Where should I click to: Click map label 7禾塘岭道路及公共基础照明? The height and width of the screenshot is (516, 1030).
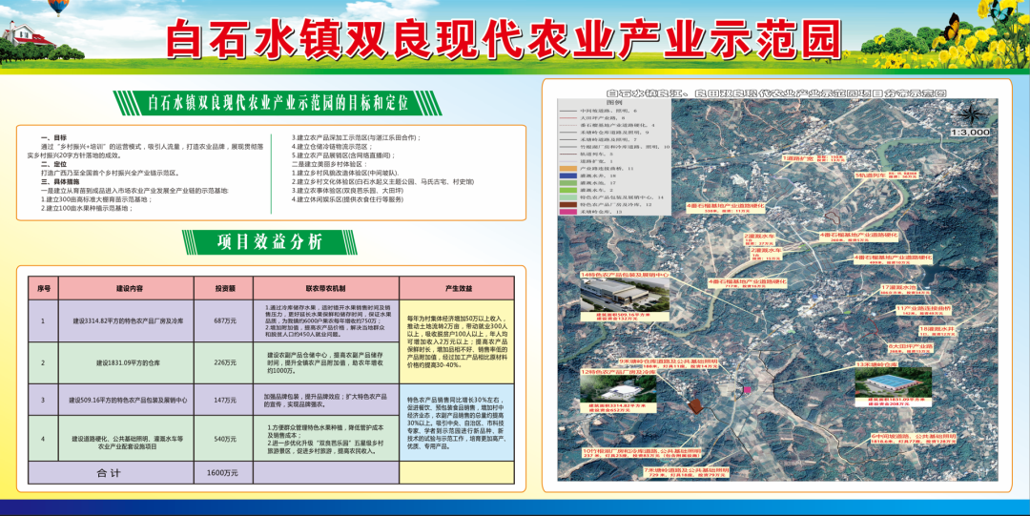[687, 470]
